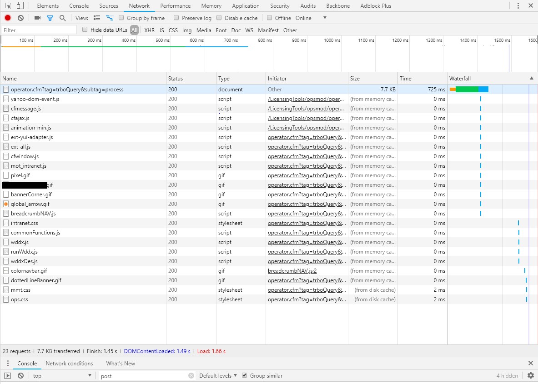Close the console drawer

(x=530, y=363)
